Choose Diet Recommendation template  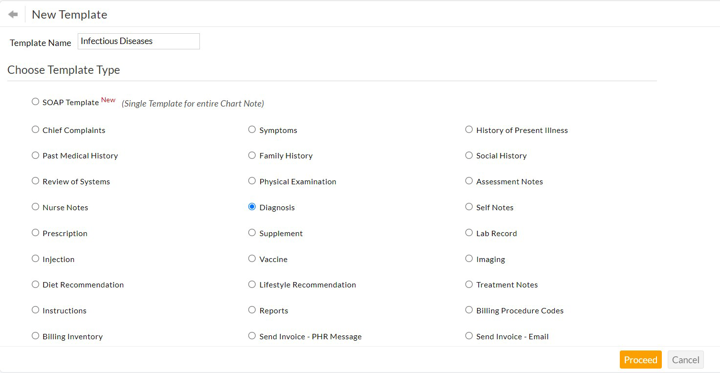pos(35,284)
